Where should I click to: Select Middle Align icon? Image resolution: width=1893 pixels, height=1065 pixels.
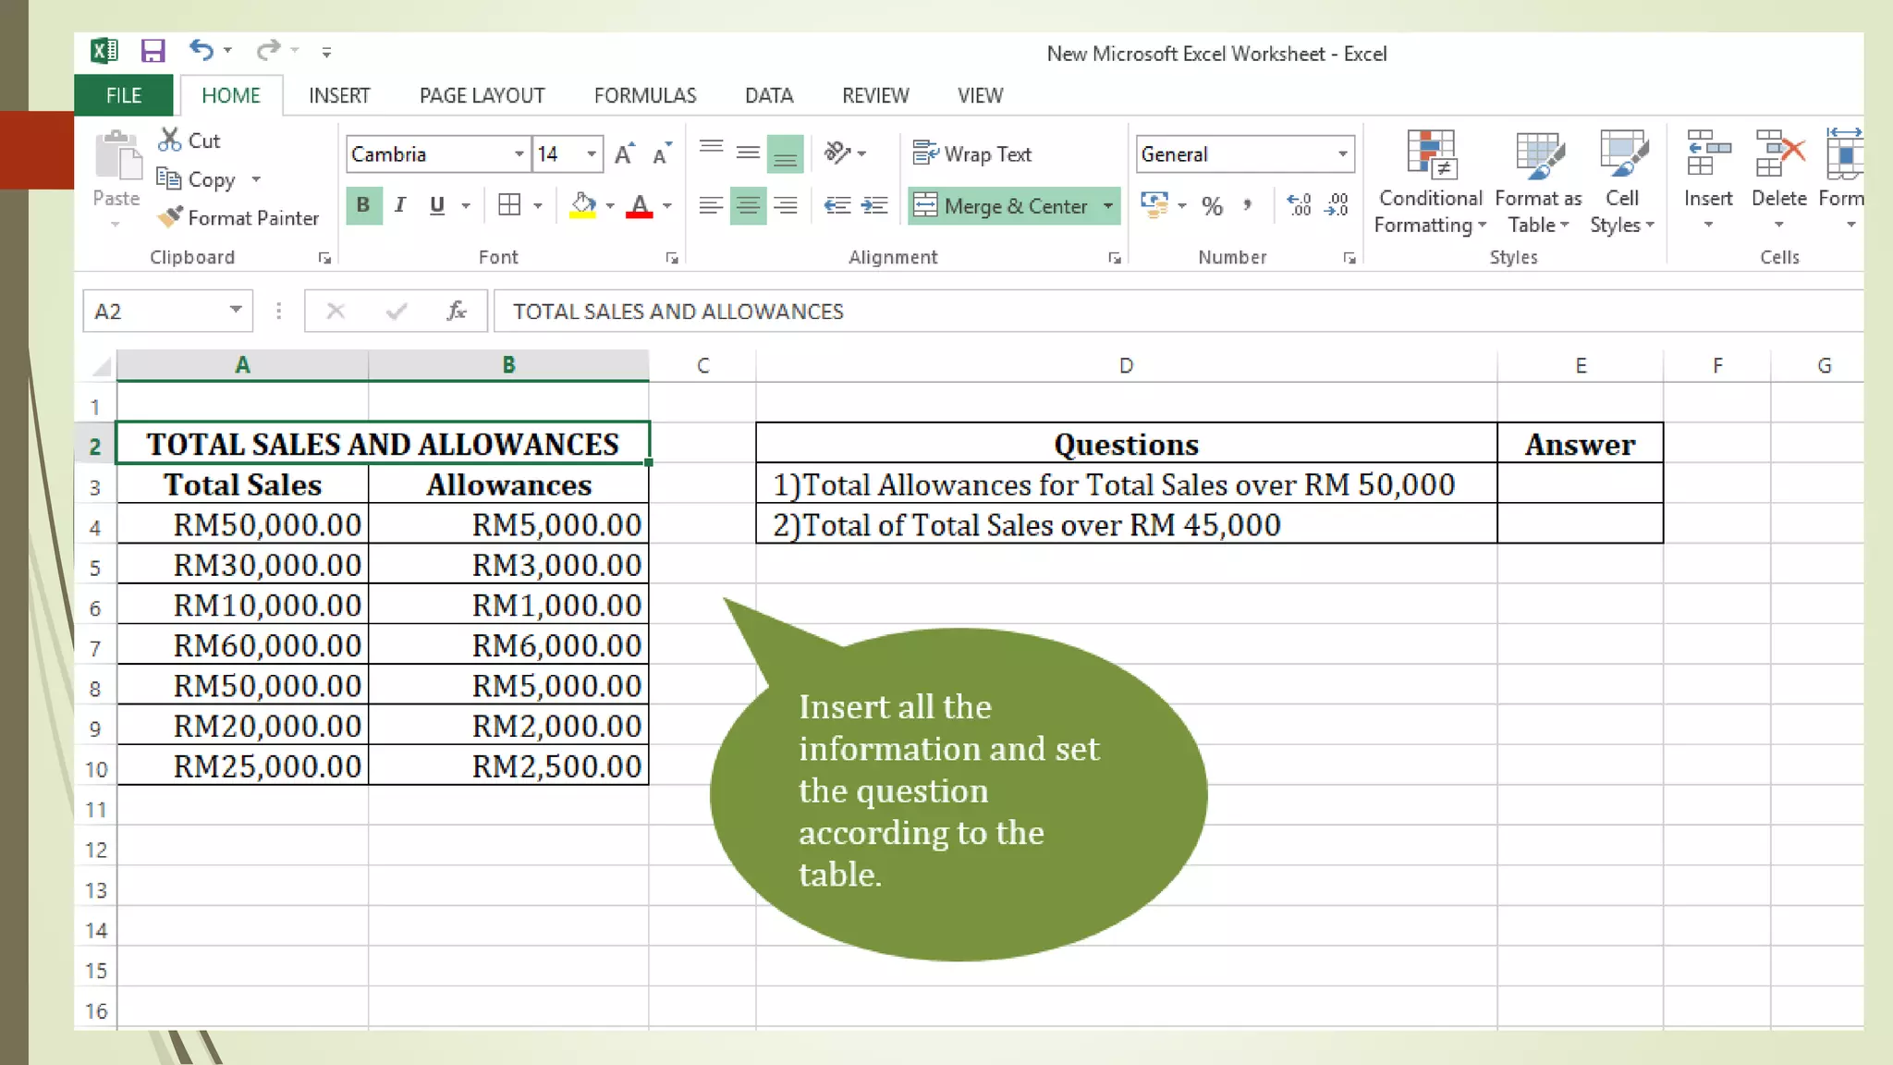[x=748, y=153]
